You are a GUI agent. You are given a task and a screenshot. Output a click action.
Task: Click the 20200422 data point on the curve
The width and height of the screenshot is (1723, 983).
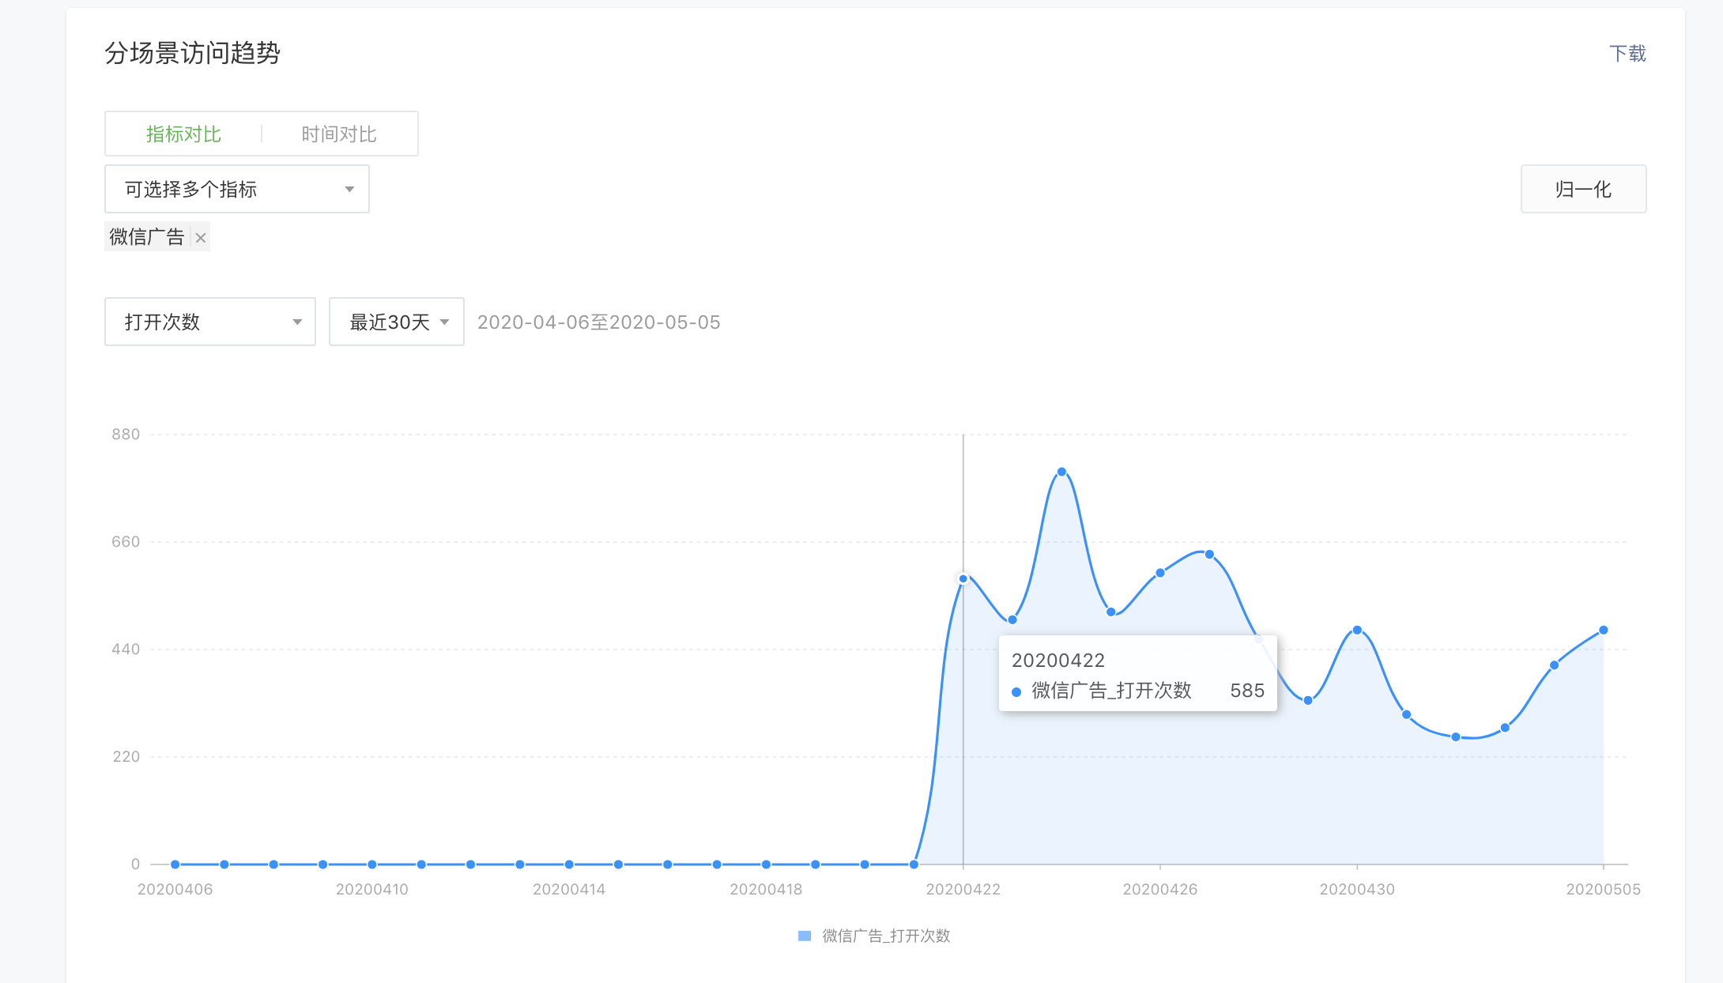[963, 579]
